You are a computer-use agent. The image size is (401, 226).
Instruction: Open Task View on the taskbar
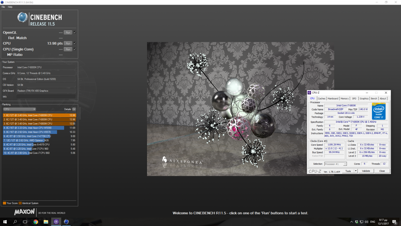coord(25,222)
